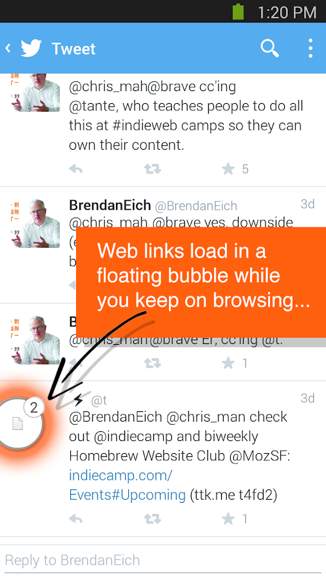The image size is (326, 581).
Task: Favorite the tweet with 5 stars
Action: [x=228, y=169]
